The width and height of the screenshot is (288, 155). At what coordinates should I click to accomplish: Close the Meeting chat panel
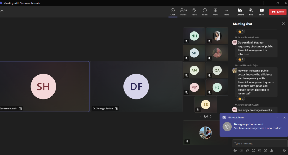pyautogui.click(x=283, y=24)
